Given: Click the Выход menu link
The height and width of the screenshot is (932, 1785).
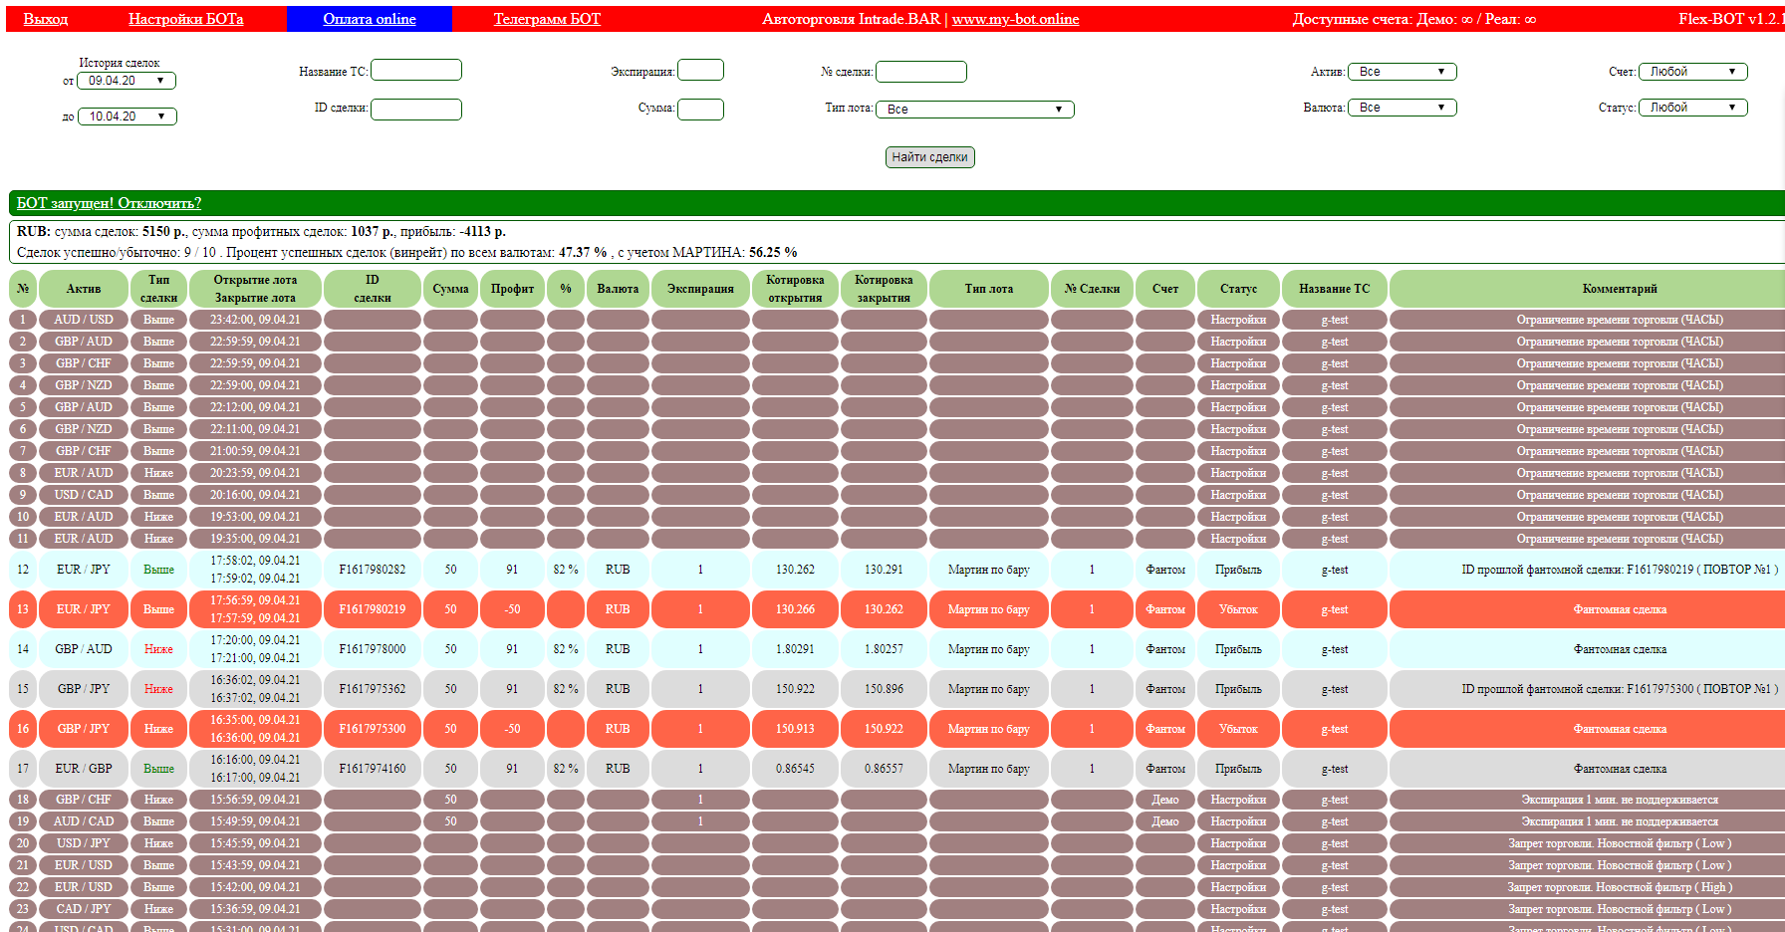Looking at the screenshot, I should point(46,19).
